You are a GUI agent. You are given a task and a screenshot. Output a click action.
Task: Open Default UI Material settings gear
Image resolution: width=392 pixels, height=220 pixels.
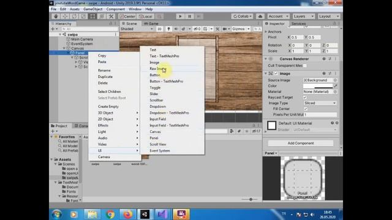coord(337,123)
